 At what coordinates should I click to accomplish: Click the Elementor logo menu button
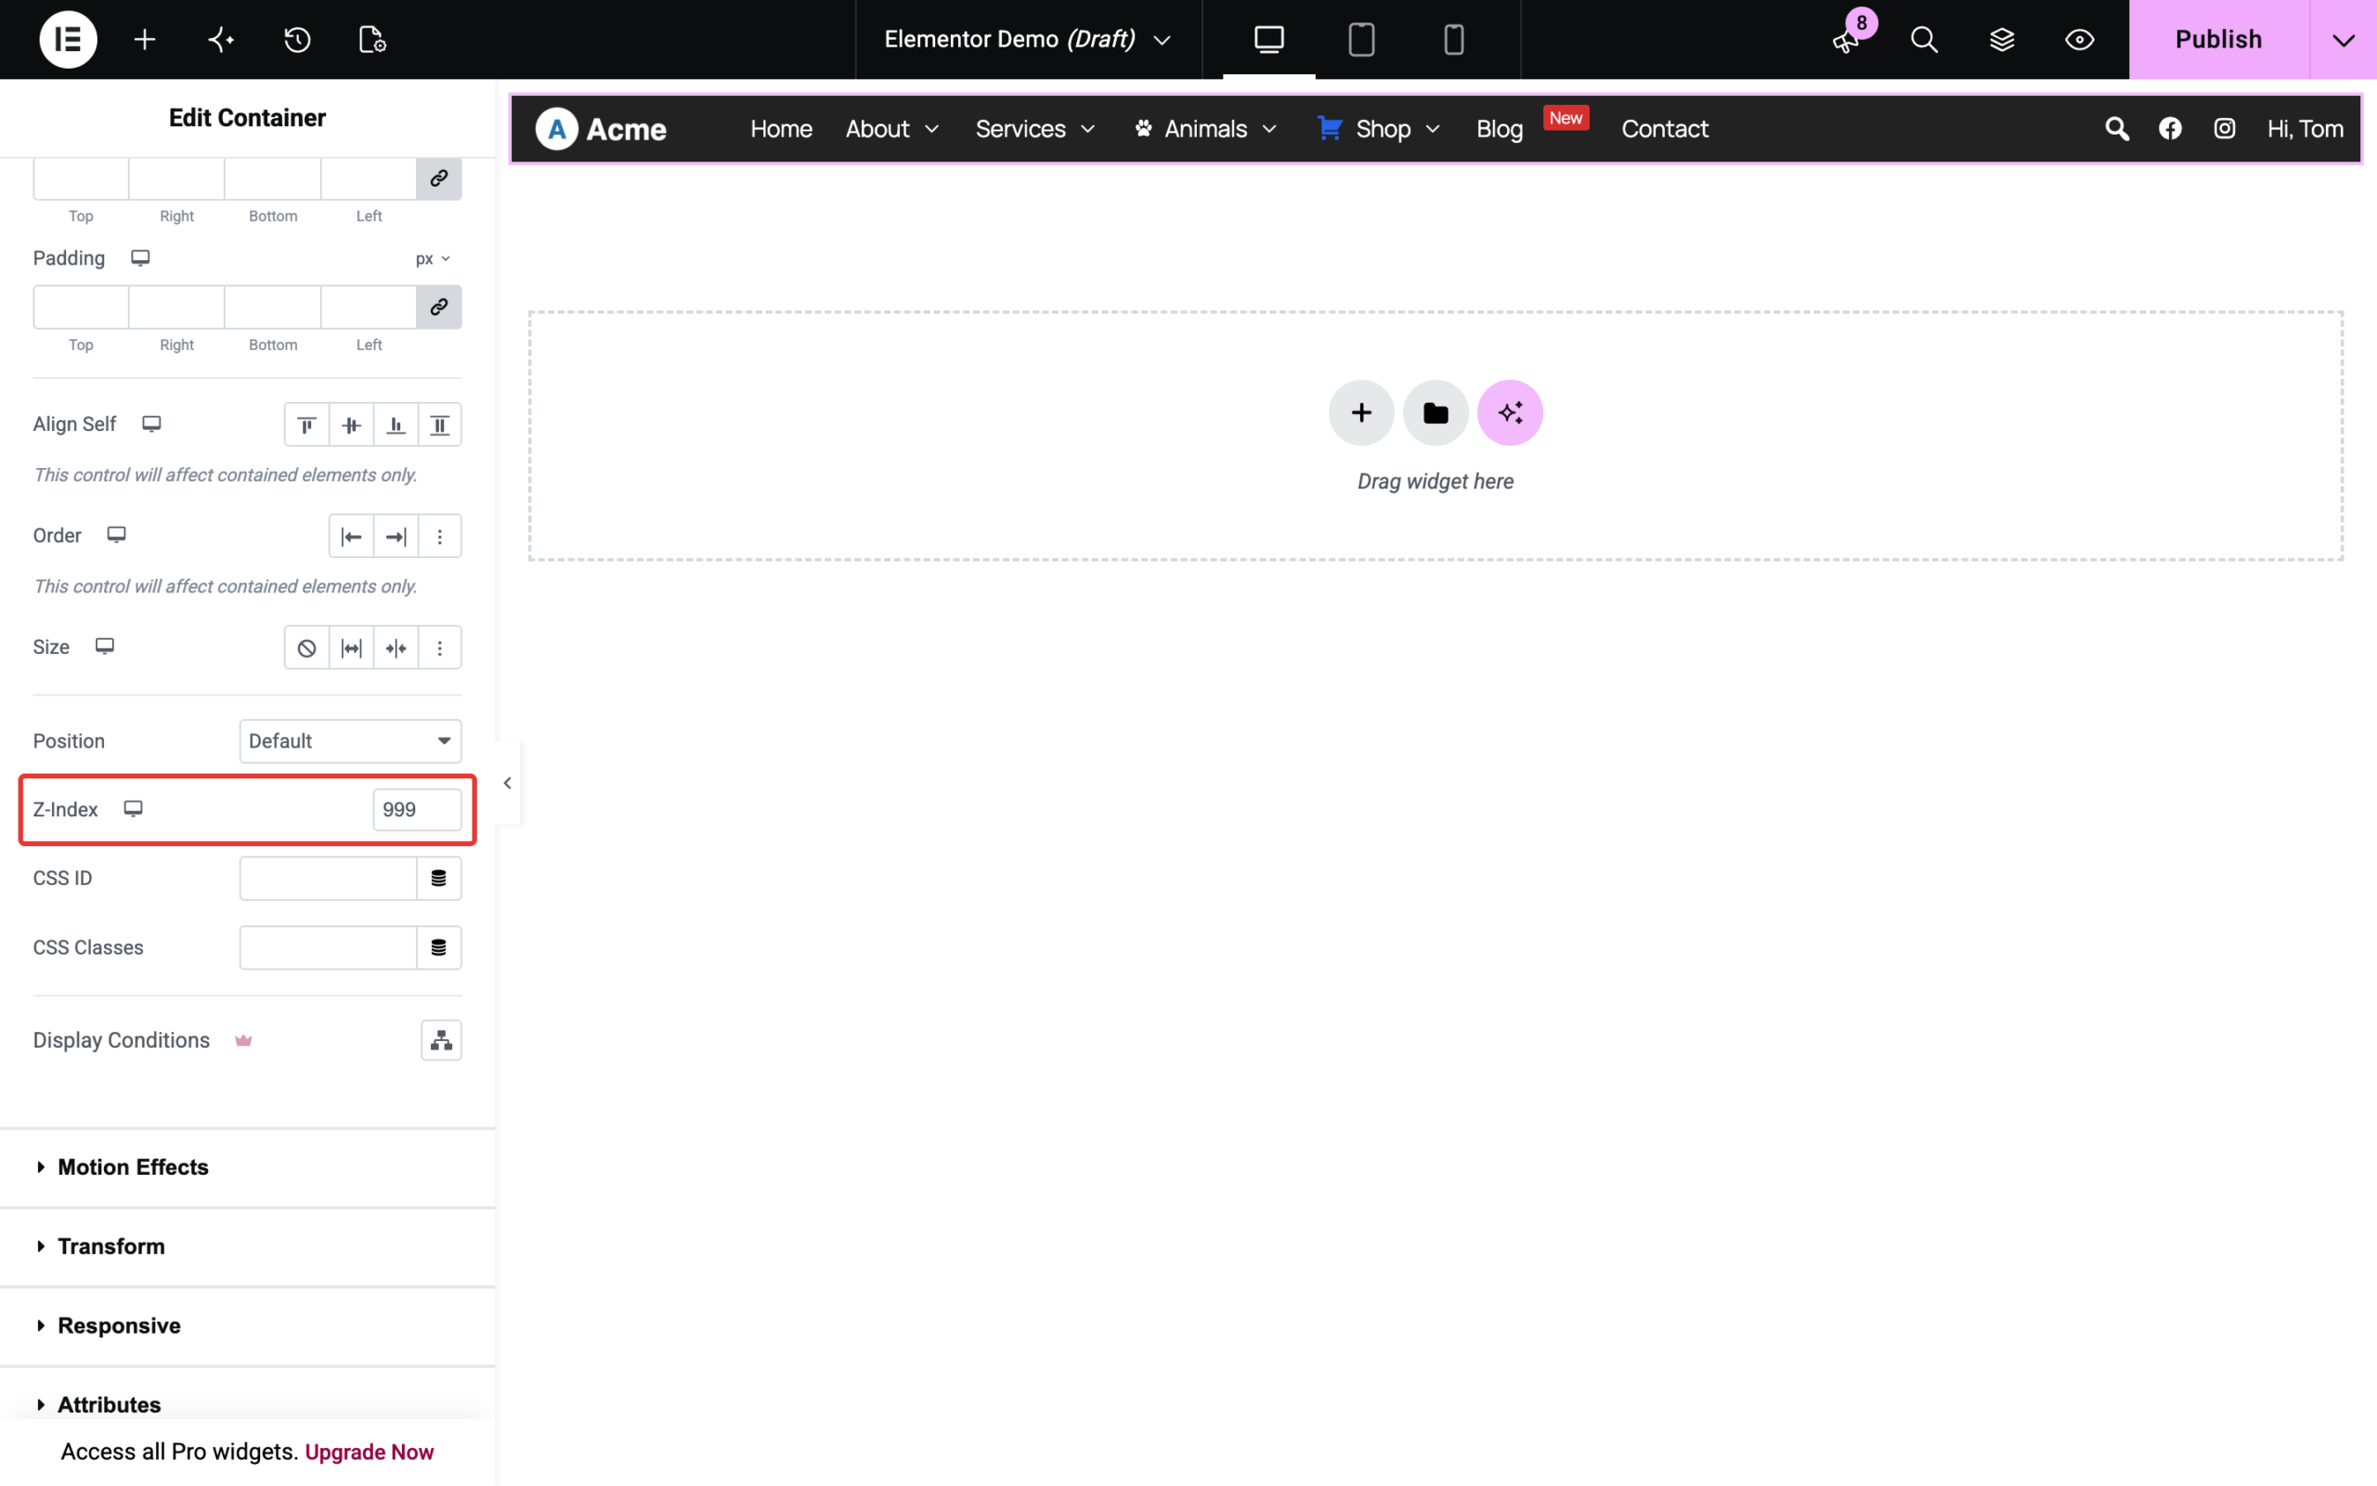(x=68, y=39)
